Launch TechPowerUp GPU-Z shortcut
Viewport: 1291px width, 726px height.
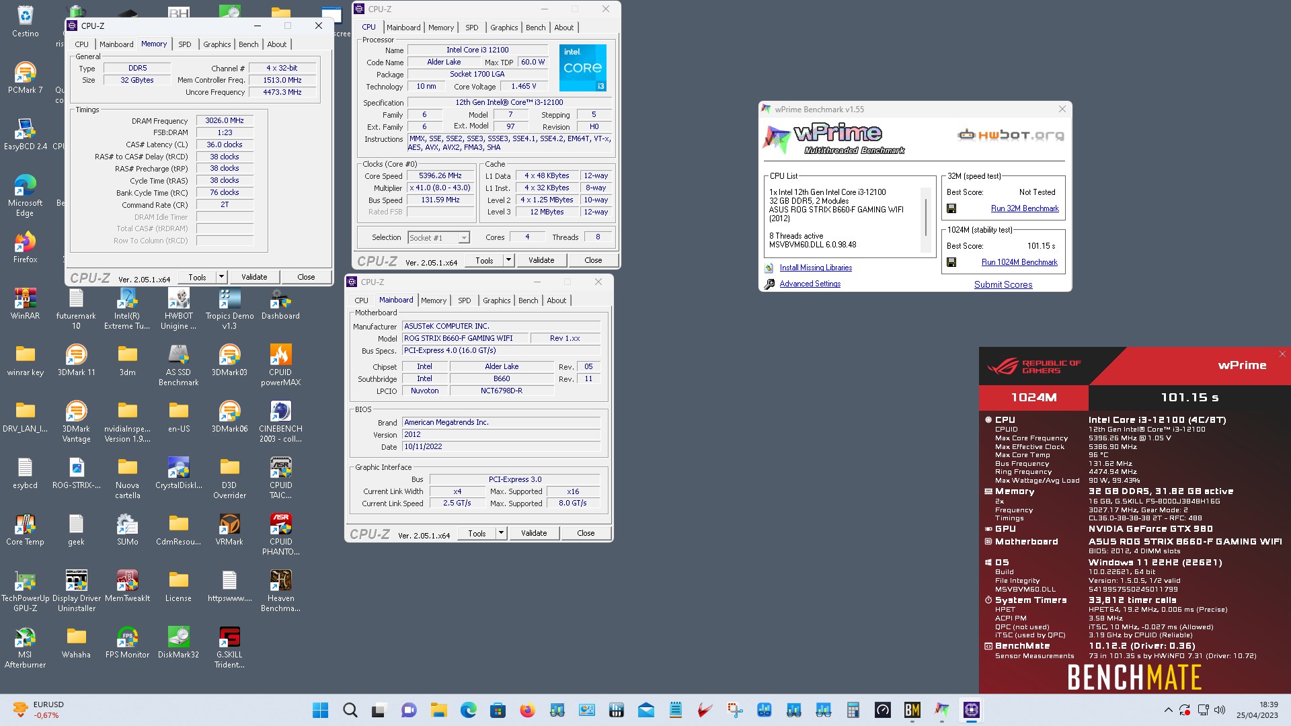tap(25, 591)
